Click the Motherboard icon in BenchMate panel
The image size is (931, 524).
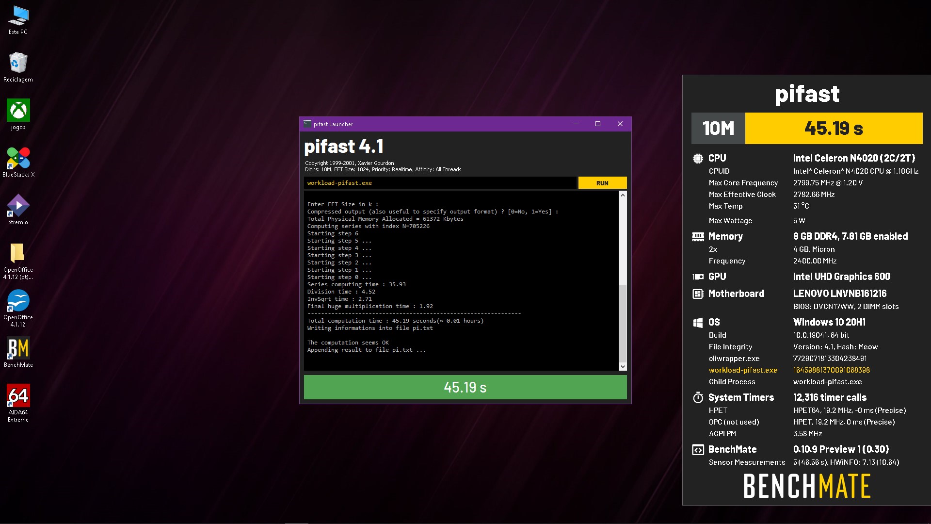click(x=698, y=294)
